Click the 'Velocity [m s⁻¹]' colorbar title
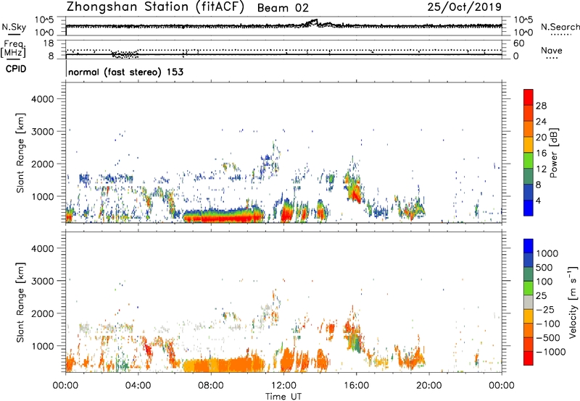 click(x=573, y=302)
